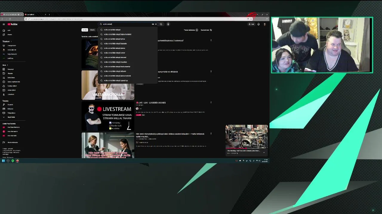Clear the search box with the X
The width and height of the screenshot is (382, 214).
pyautogui.click(x=156, y=24)
